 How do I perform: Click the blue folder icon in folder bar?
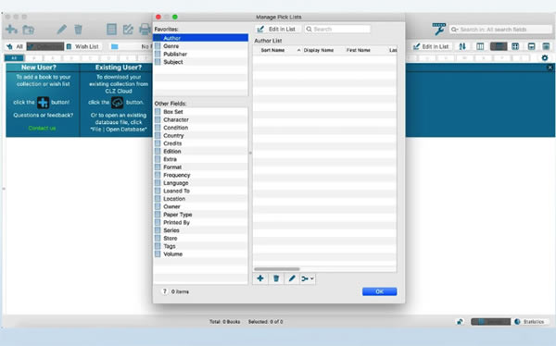[x=115, y=46]
